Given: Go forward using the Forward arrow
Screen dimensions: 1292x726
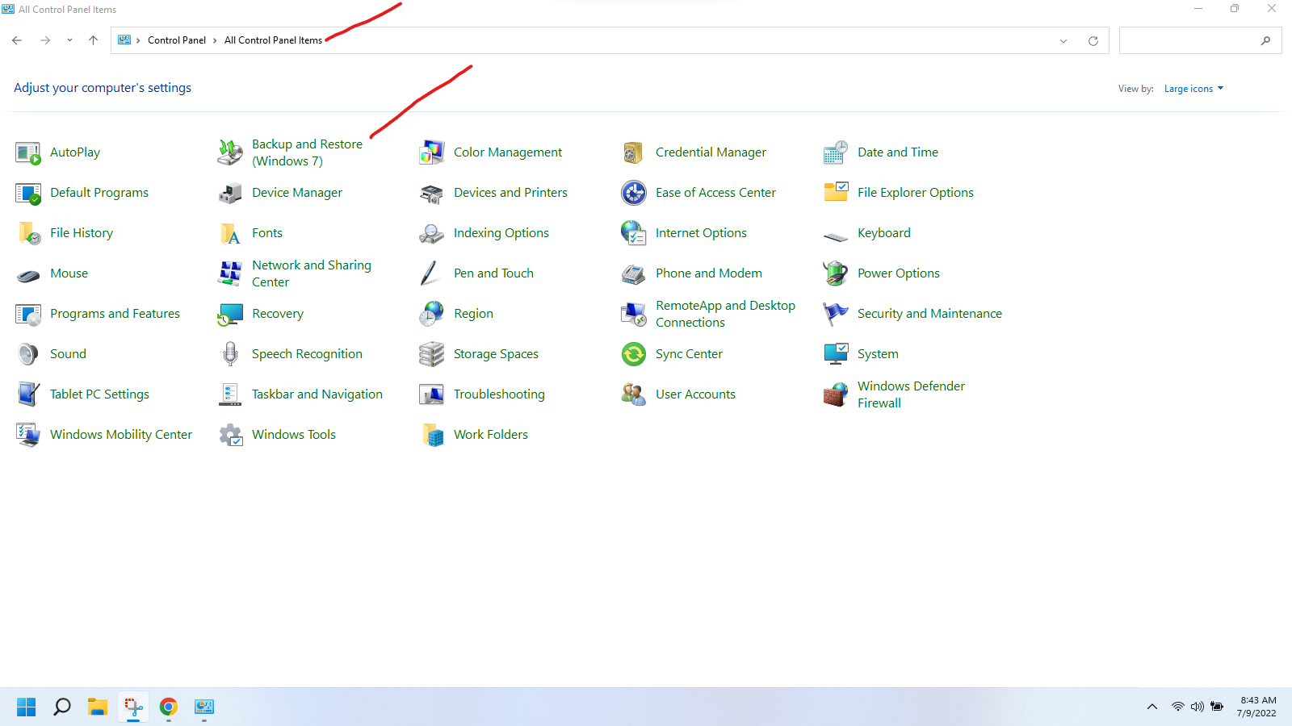Looking at the screenshot, I should [45, 40].
